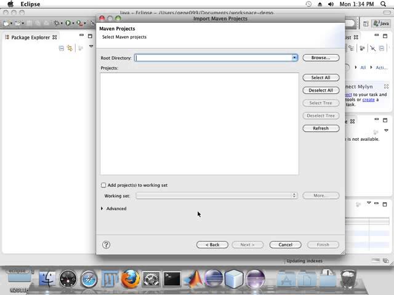
Task: Open the Trash in the Dock
Action: click(x=348, y=279)
